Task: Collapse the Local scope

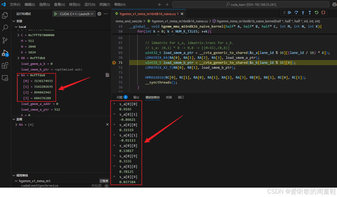Action: (16, 27)
